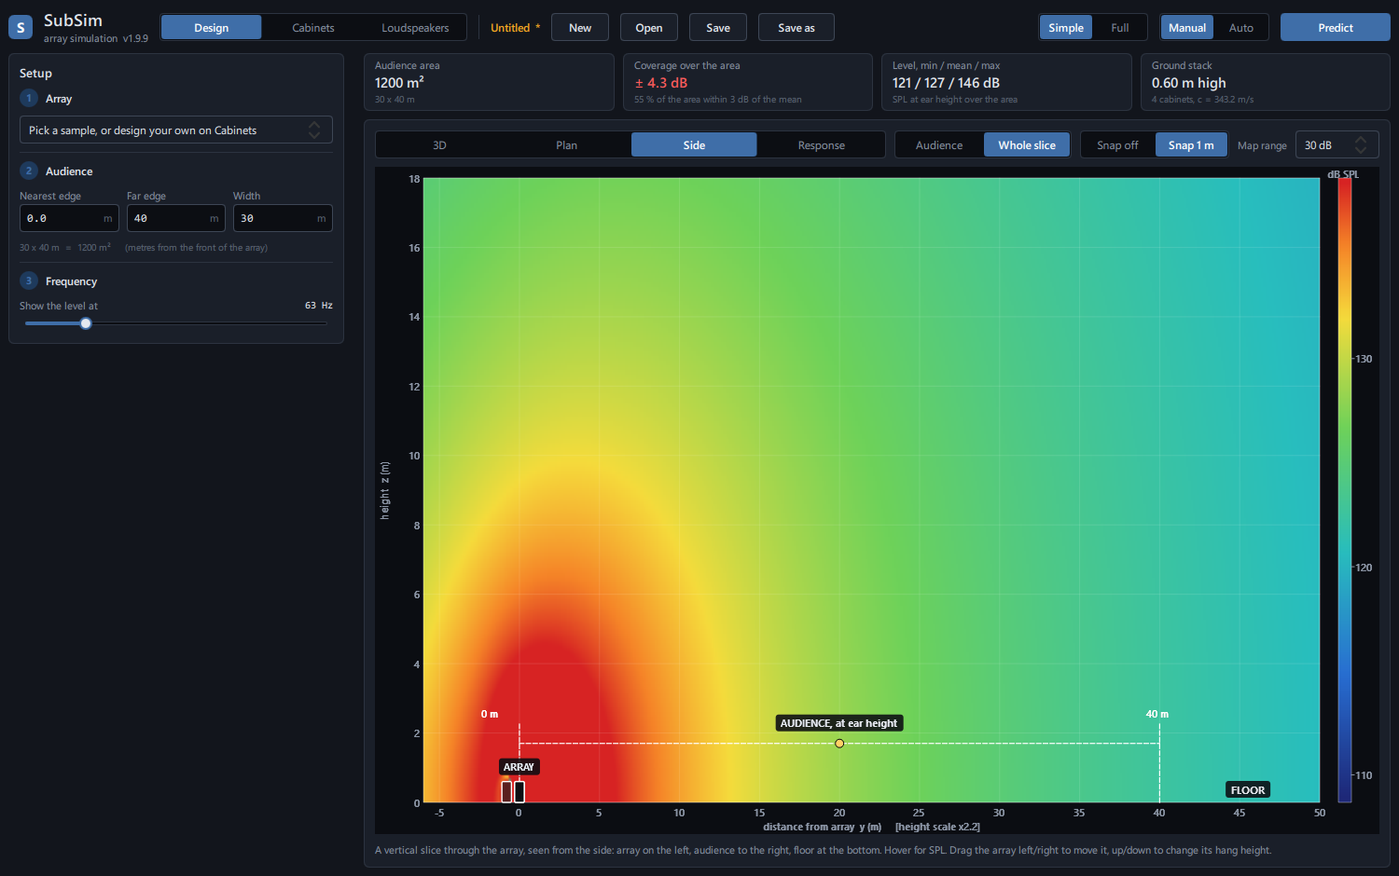Click the Open button

click(649, 28)
